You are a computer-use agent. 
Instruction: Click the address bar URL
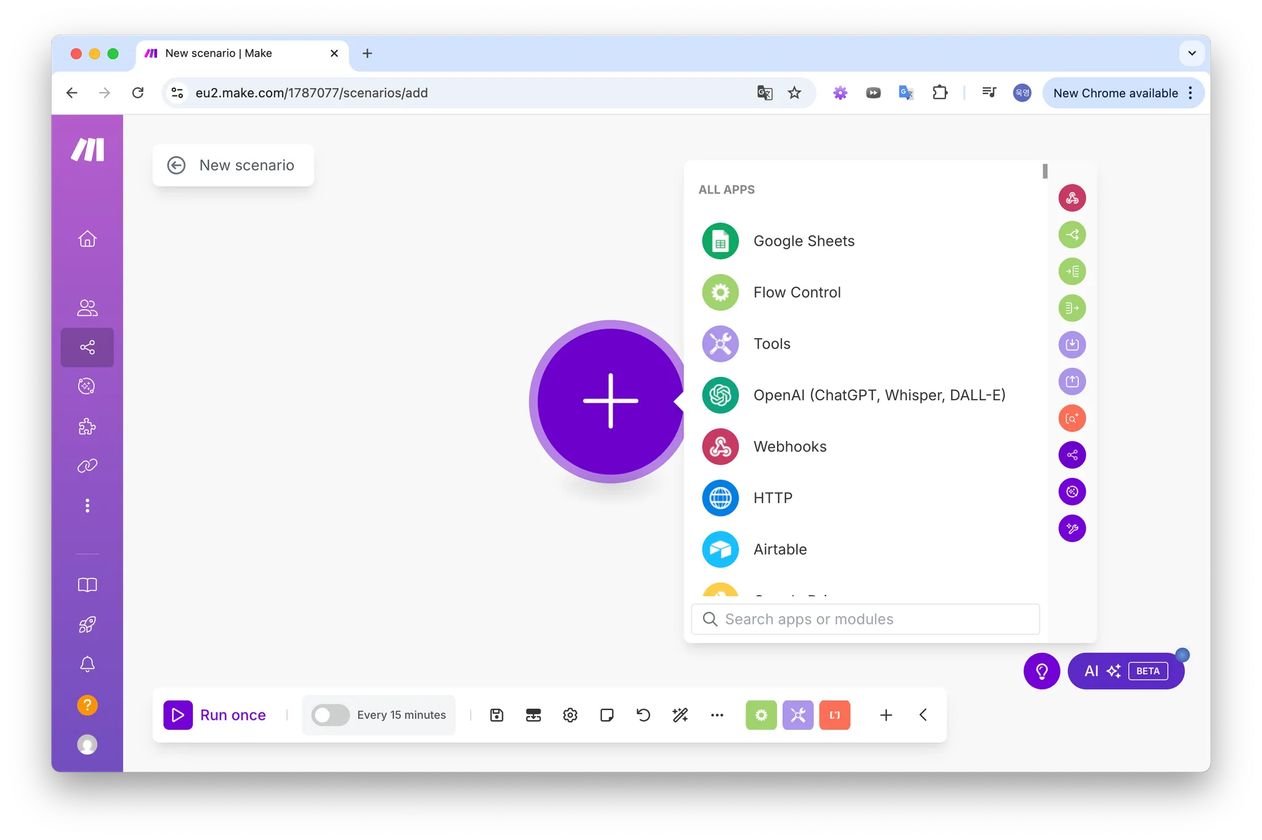(x=311, y=92)
